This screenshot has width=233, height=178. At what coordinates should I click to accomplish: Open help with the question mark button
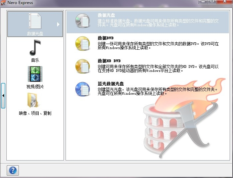pyautogui.click(x=13, y=170)
